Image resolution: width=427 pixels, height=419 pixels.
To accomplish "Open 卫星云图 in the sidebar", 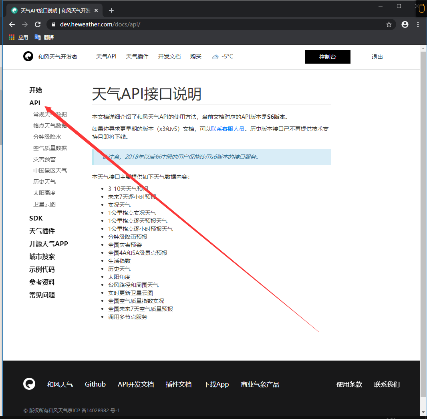I will pos(44,204).
